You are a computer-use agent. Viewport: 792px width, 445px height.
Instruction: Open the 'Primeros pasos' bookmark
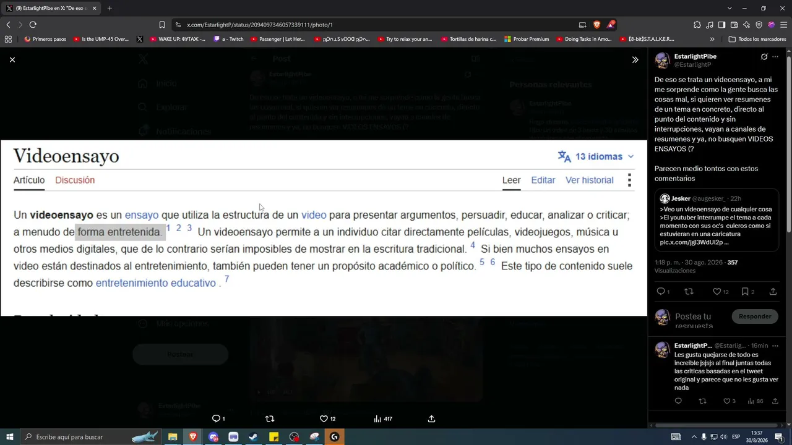(45, 39)
